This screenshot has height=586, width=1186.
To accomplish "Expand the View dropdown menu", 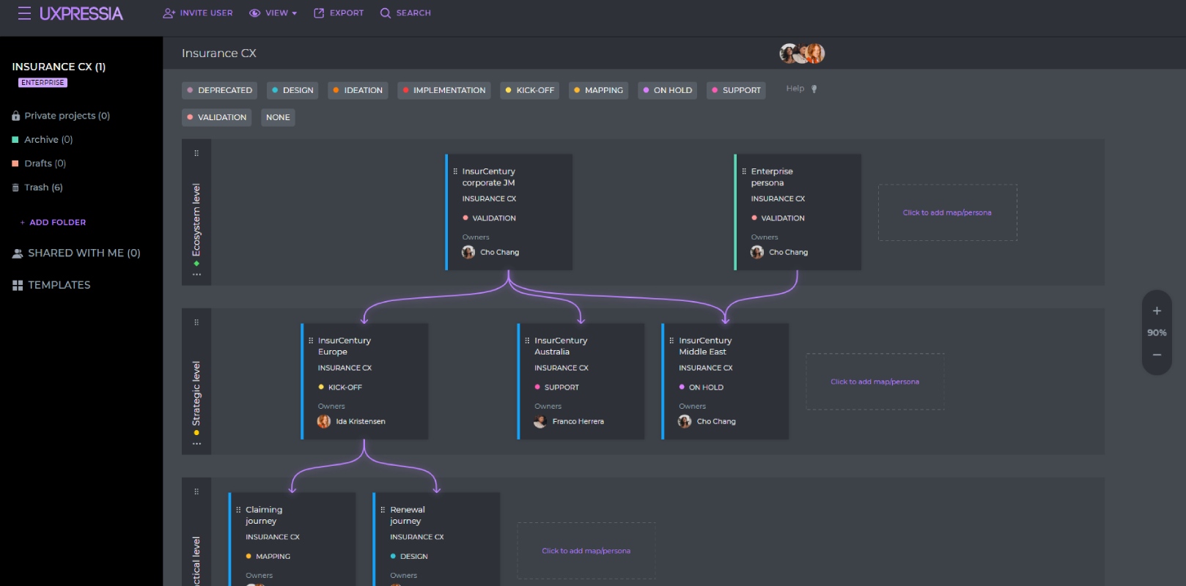I will 273,13.
